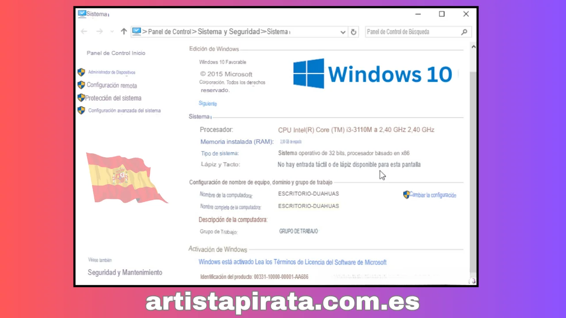Click the GRUPO DE TRABAJO value
The width and height of the screenshot is (566, 318).
pyautogui.click(x=298, y=231)
